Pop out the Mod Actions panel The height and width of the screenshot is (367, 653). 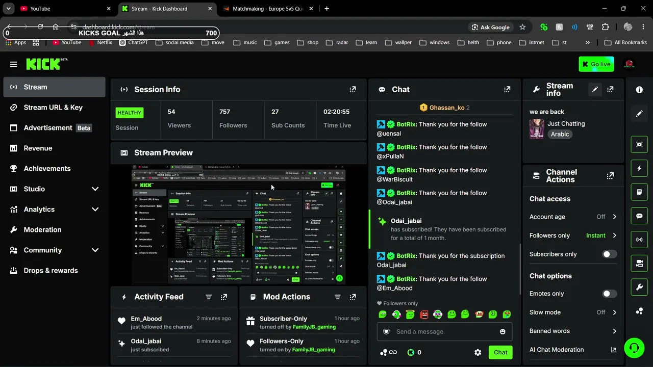point(353,297)
